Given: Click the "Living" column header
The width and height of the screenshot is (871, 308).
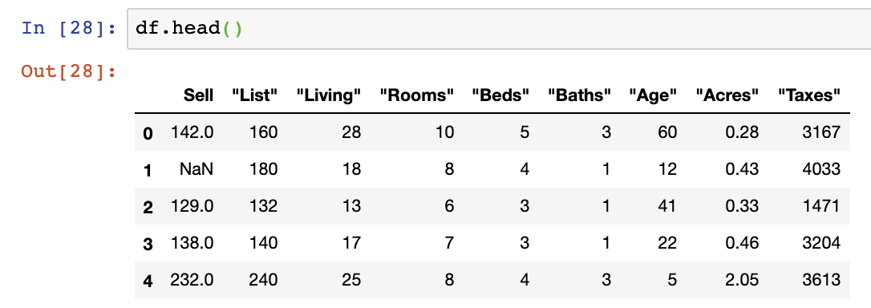Looking at the screenshot, I should 329,95.
